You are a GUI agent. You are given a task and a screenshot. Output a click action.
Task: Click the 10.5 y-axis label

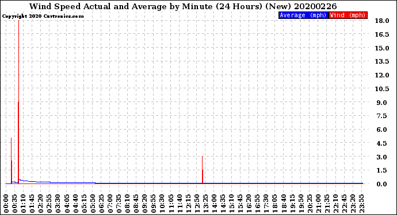pyautogui.click(x=382, y=88)
